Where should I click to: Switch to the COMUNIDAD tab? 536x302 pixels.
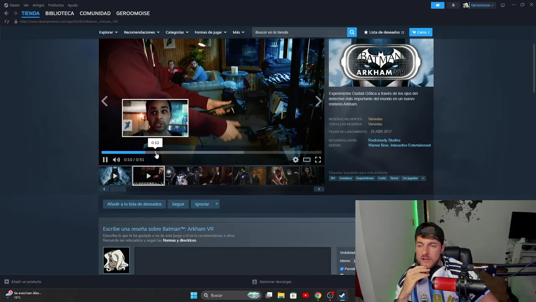point(95,13)
